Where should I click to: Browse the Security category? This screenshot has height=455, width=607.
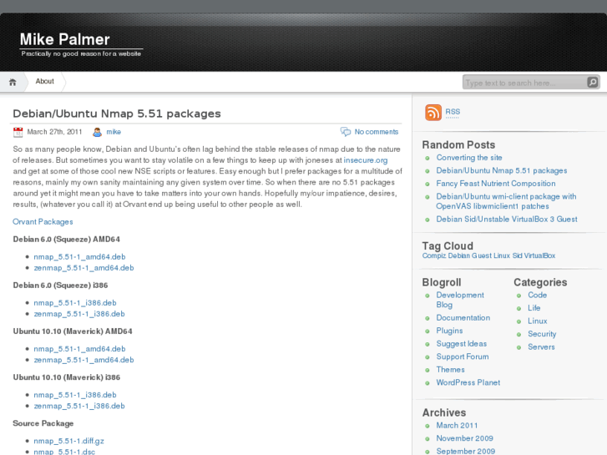coord(542,334)
